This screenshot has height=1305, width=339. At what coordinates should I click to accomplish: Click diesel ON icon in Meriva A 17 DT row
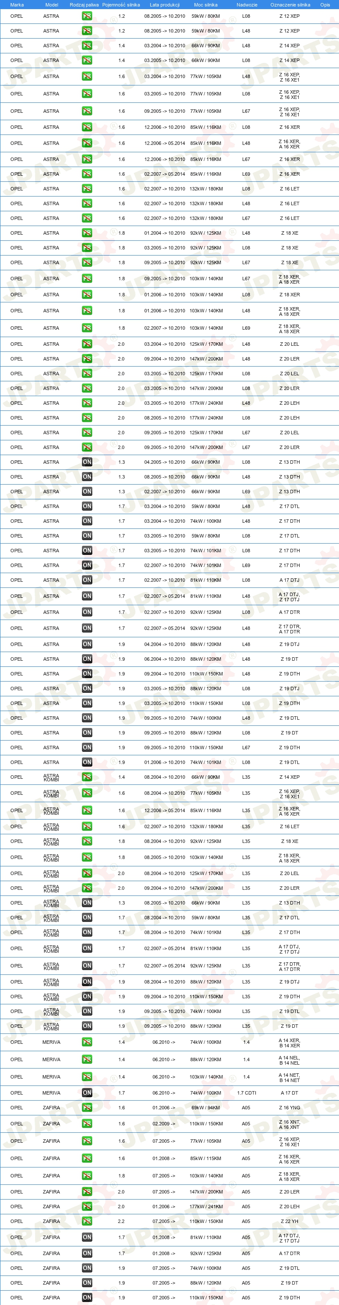click(87, 1093)
